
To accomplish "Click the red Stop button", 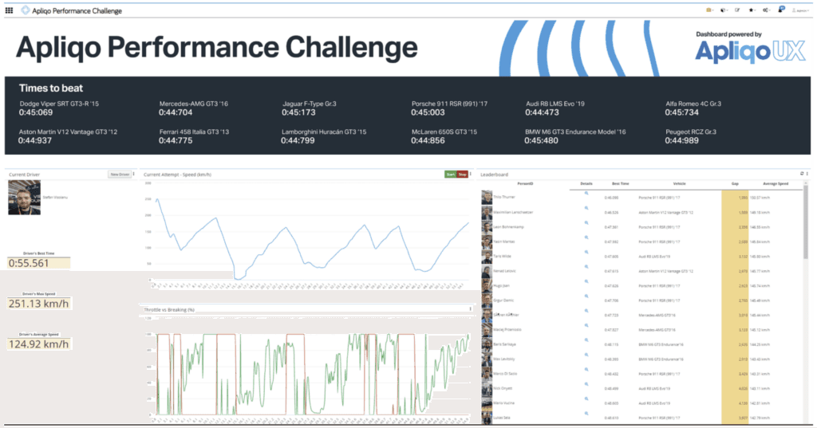I will pos(462,175).
